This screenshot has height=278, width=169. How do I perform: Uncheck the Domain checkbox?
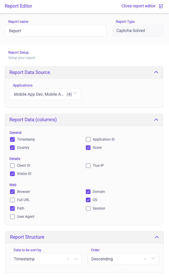tap(88, 192)
